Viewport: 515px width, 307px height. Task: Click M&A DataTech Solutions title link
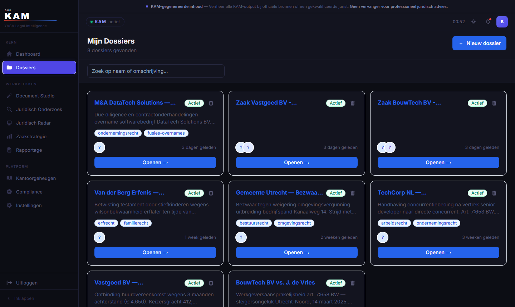135,102
